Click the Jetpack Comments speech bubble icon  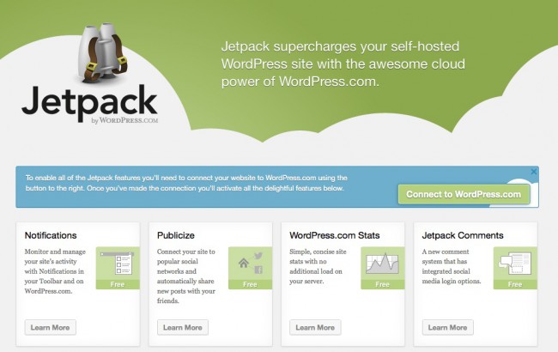coord(514,262)
